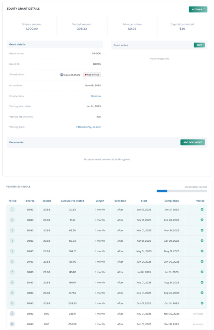Click start date Jul 01, 2025

click(144, 272)
